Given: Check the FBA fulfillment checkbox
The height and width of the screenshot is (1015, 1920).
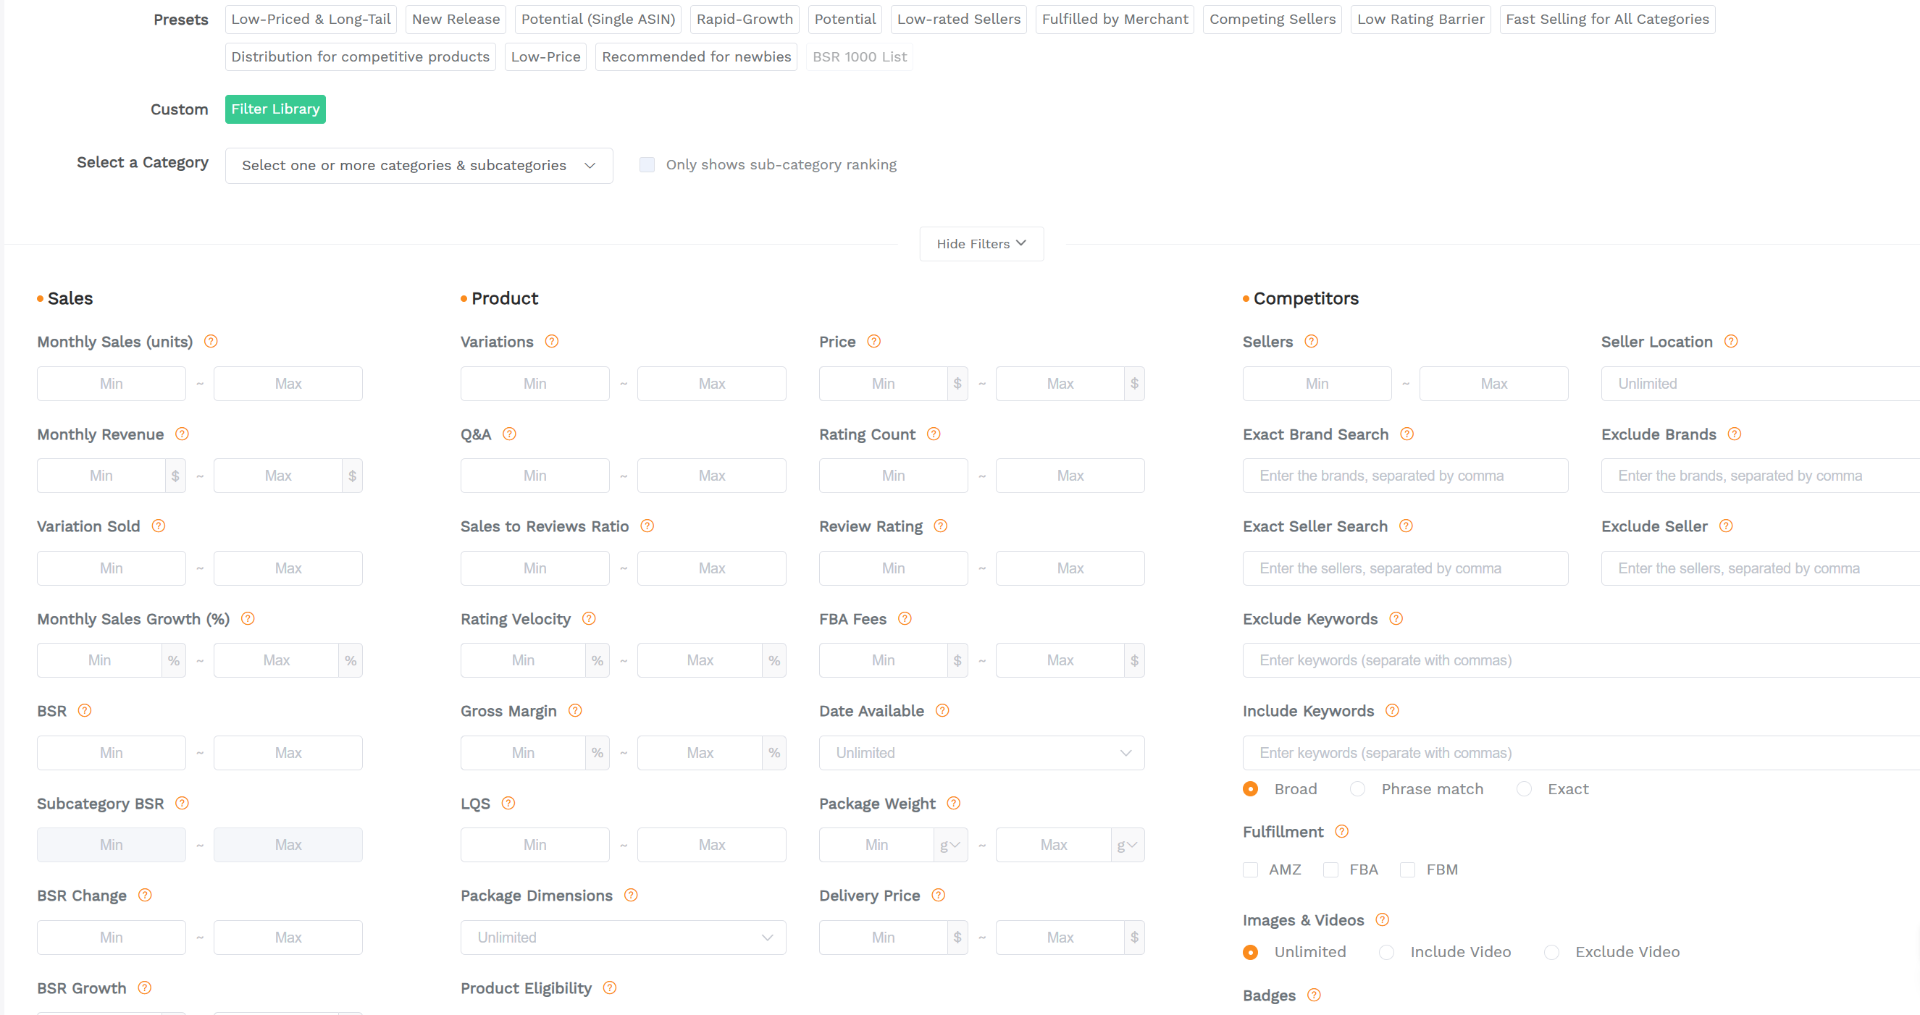Looking at the screenshot, I should point(1330,869).
